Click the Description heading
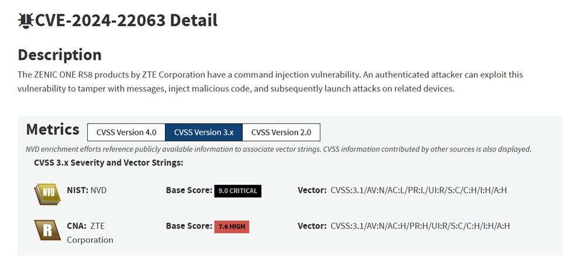 point(60,55)
